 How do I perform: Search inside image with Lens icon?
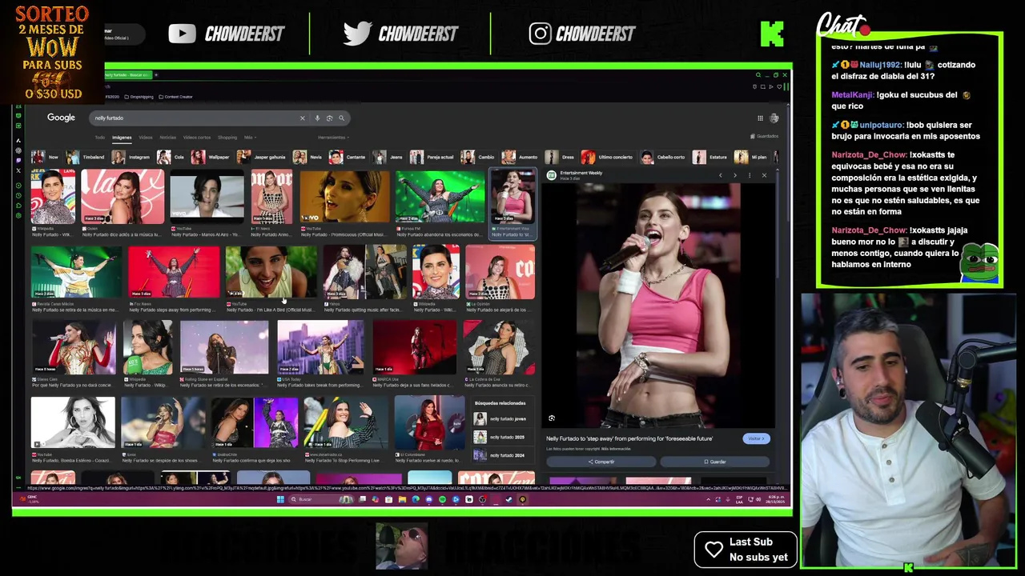[x=552, y=418]
